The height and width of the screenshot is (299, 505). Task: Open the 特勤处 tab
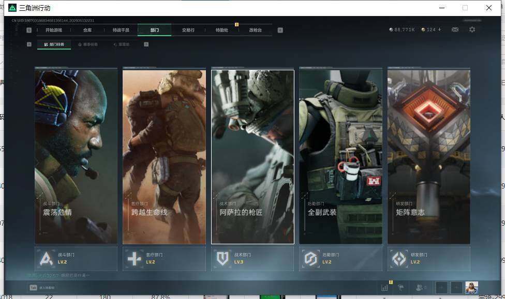pos(222,30)
